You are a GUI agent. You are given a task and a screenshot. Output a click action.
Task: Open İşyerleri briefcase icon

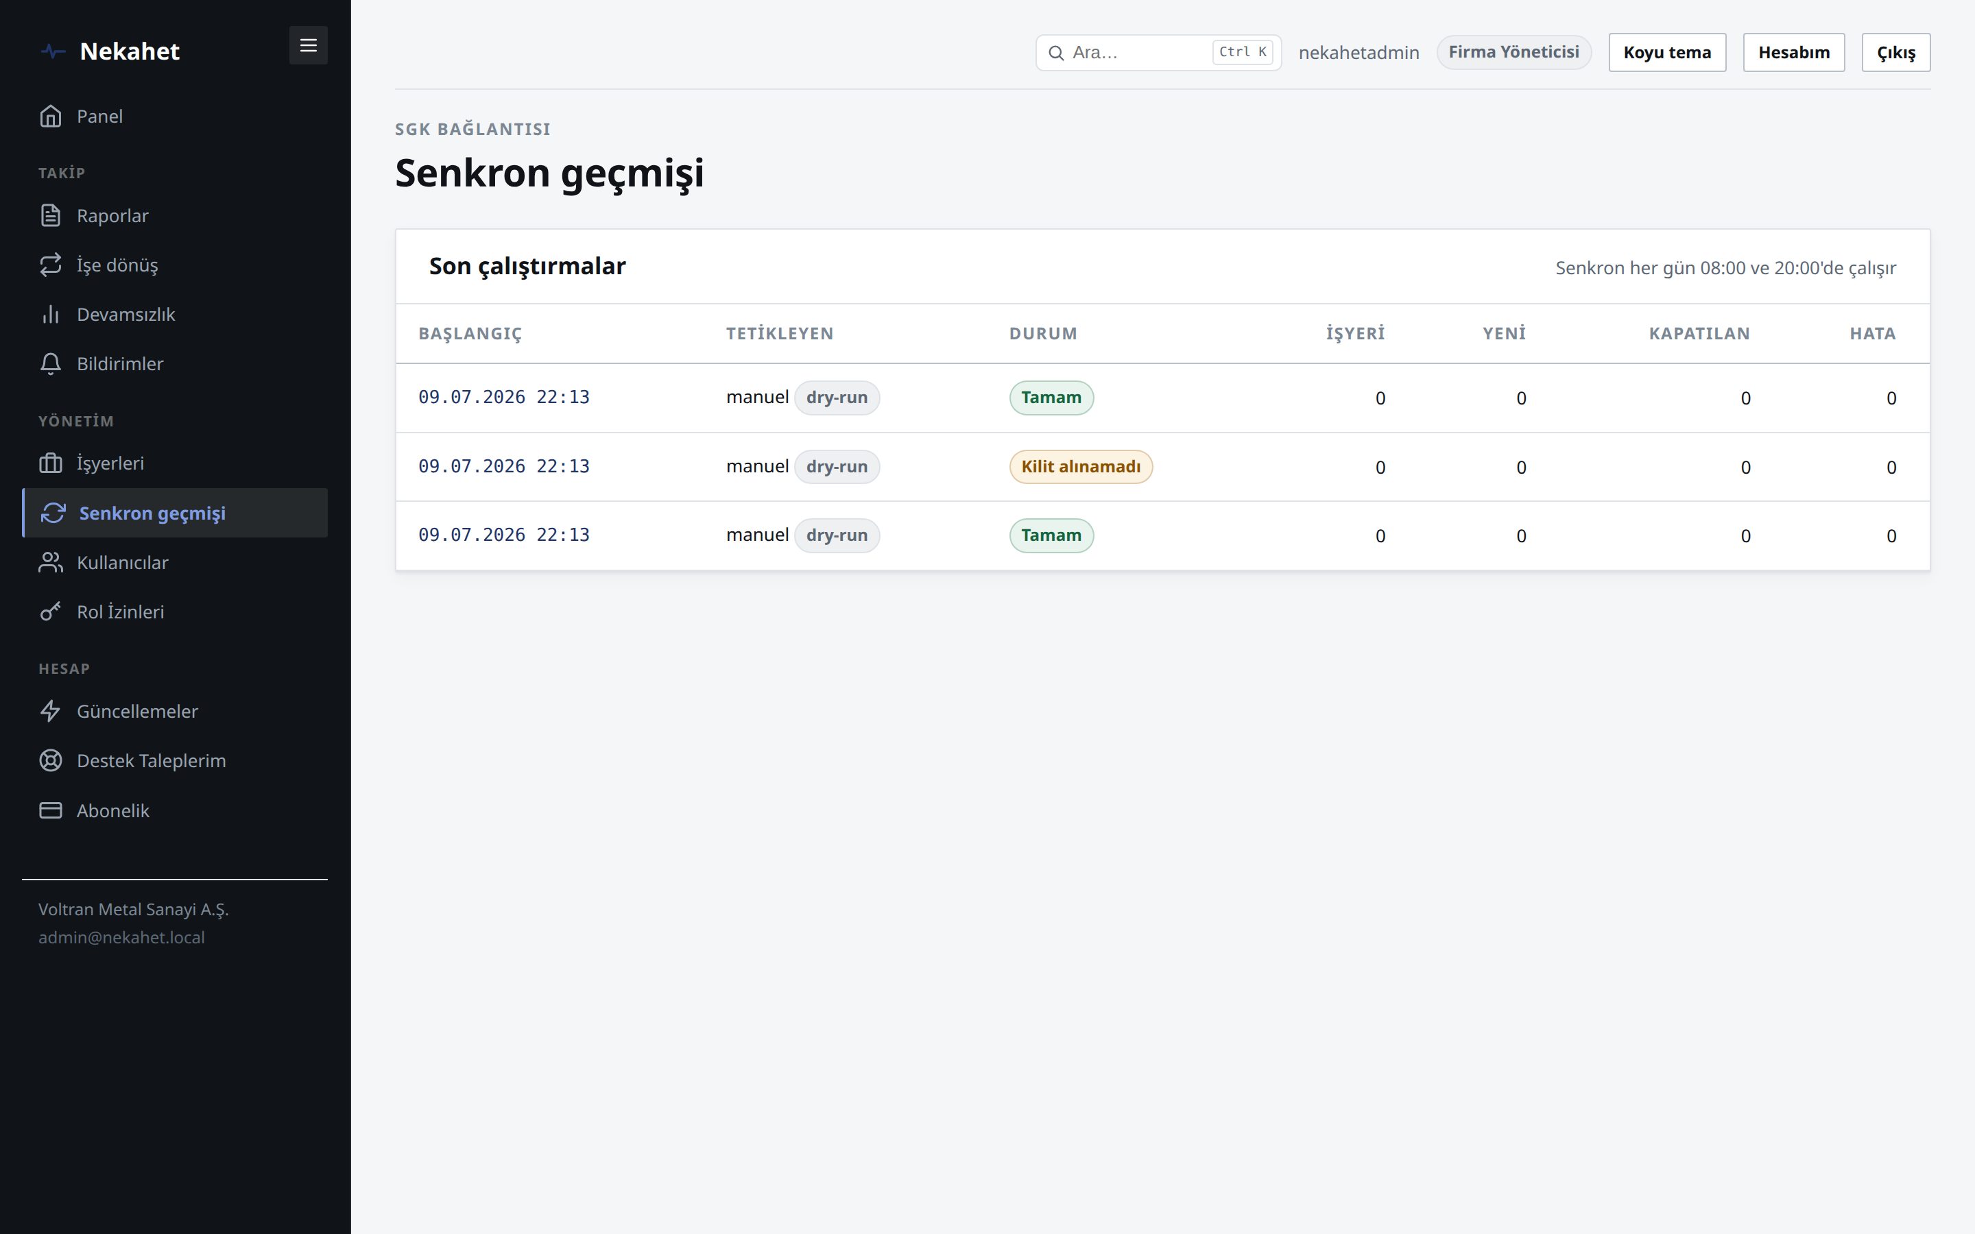[51, 463]
